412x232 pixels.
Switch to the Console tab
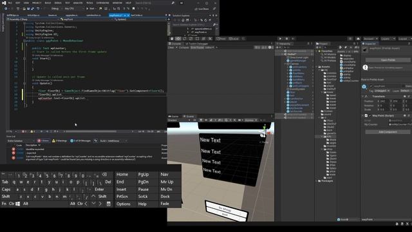[175, 44]
